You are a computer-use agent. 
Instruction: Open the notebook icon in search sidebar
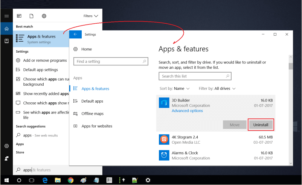[6, 41]
